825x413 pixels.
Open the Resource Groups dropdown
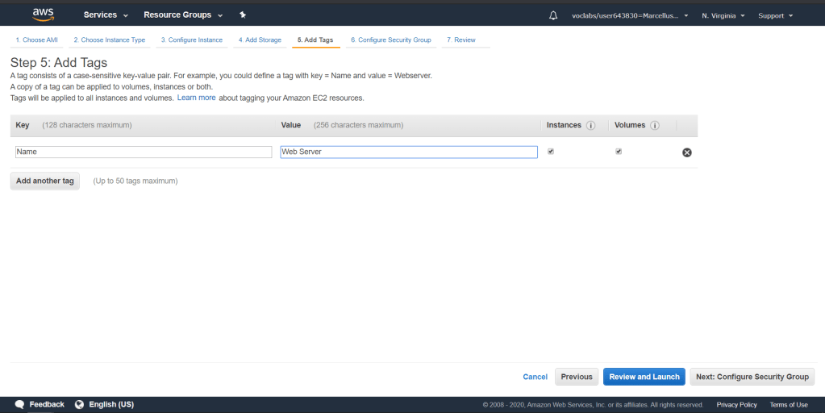182,15
